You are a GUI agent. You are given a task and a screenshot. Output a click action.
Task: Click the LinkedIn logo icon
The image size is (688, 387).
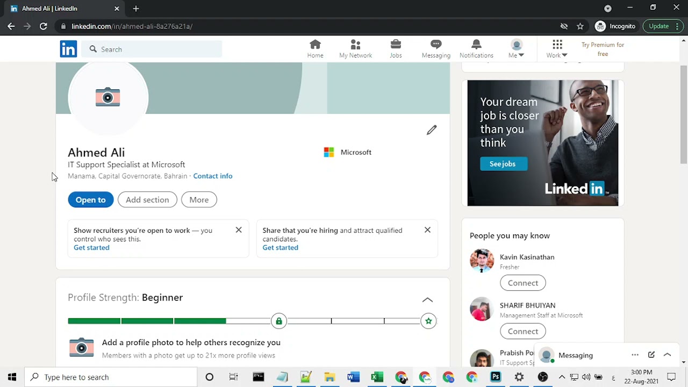coord(68,49)
